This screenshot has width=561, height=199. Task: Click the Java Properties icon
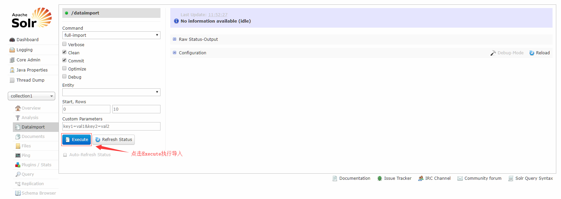12,70
